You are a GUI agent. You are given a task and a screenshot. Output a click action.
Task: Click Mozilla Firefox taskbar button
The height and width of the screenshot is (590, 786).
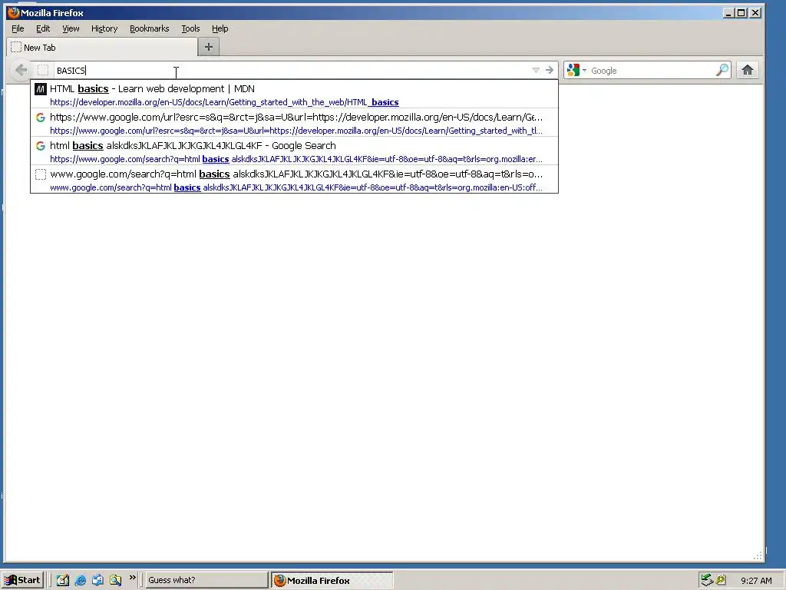(x=332, y=580)
